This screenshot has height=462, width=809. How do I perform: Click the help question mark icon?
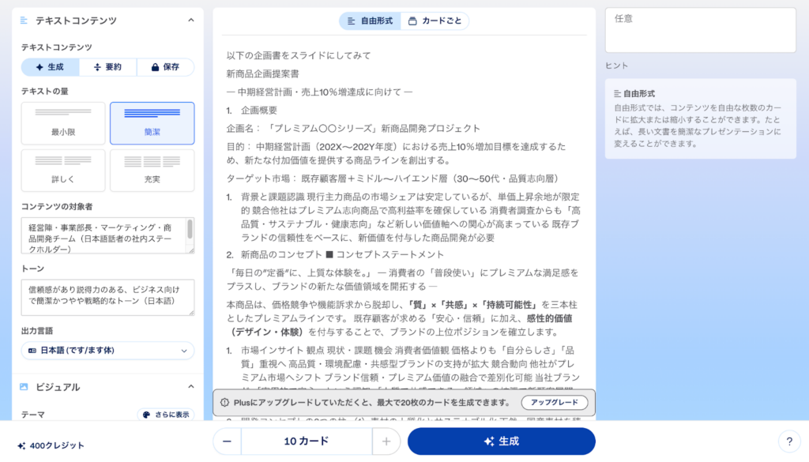[x=786, y=441]
